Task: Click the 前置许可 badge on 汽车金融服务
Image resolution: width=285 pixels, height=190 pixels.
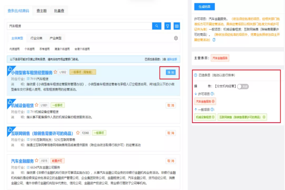Action: [57, 161]
